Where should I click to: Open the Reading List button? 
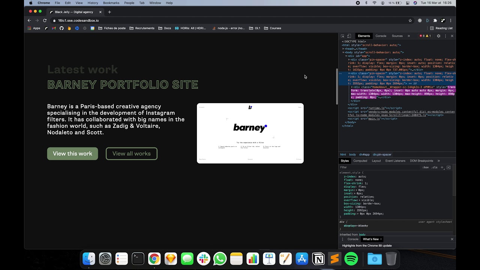pos(441,28)
